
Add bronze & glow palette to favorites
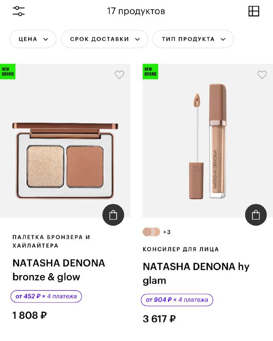pyautogui.click(x=119, y=75)
